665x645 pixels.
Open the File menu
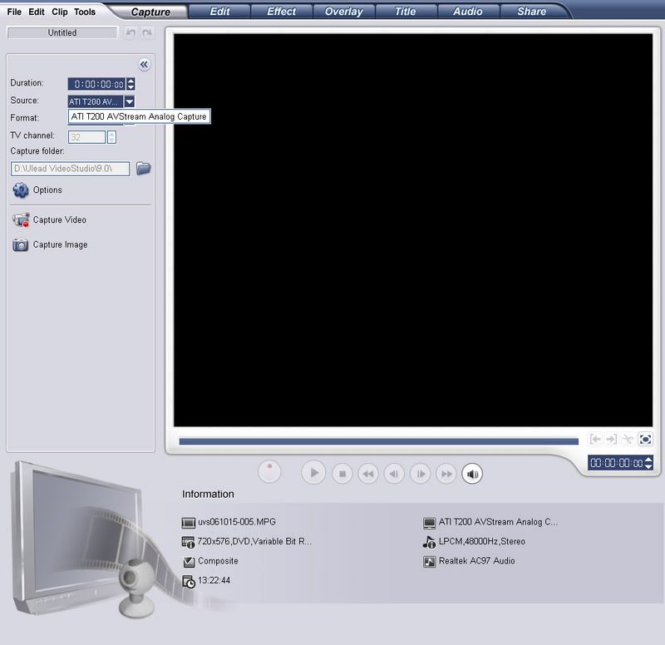tap(14, 12)
